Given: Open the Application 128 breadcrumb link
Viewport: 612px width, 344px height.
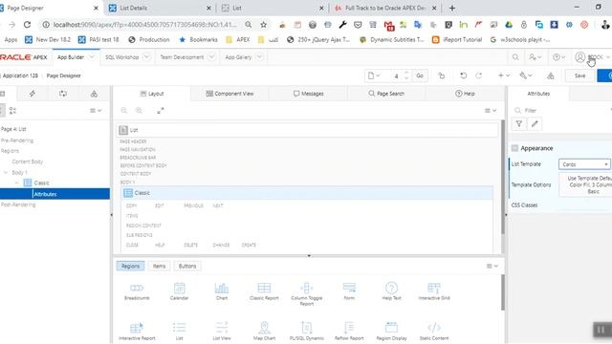Looking at the screenshot, I should coord(20,75).
